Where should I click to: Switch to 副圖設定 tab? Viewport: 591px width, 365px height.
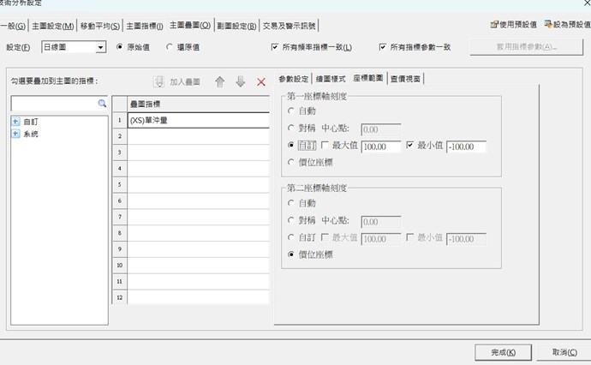click(x=236, y=27)
